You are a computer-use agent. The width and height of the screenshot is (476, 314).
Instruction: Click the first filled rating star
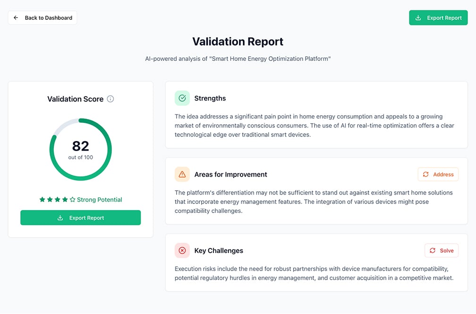coord(42,200)
